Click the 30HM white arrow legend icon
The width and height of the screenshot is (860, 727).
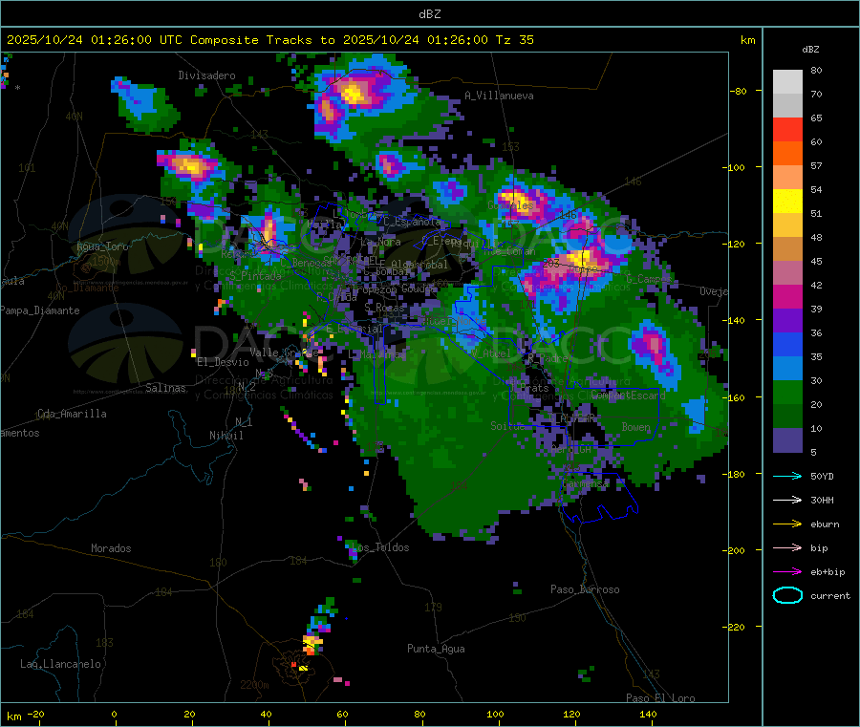(x=787, y=500)
